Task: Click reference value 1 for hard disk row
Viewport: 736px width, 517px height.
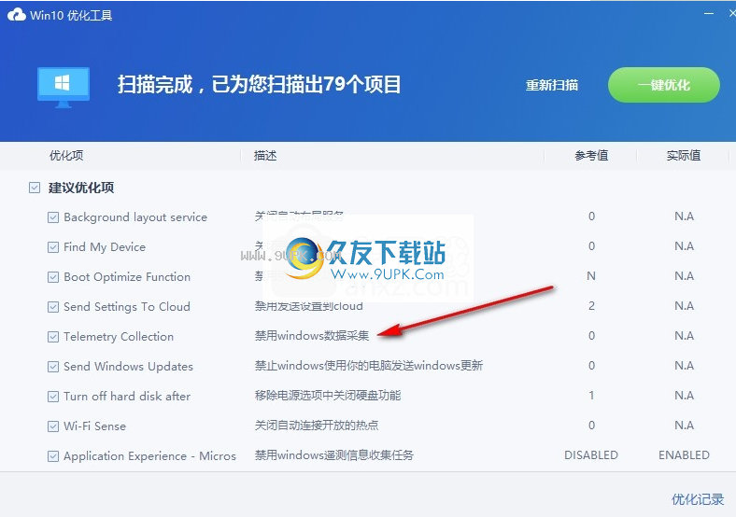Action: pyautogui.click(x=591, y=396)
